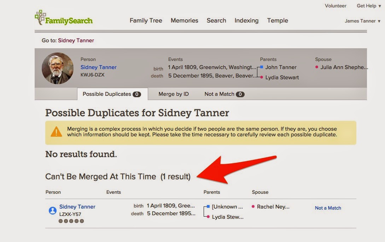The width and height of the screenshot is (385, 242).
Task: Click the FamilySearch tree logo
Action: click(x=64, y=18)
